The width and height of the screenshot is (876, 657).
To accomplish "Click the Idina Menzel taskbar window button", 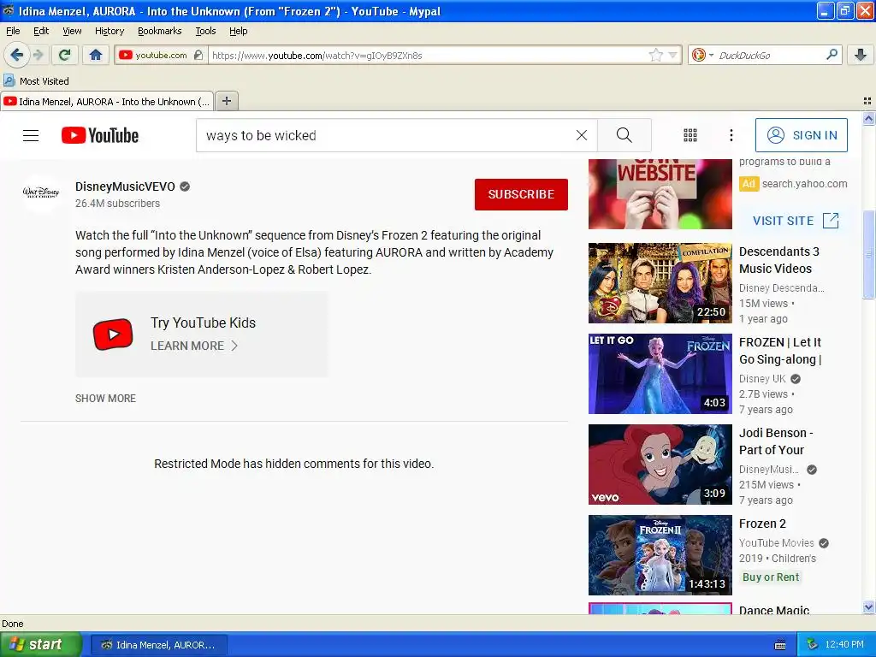I will point(158,645).
